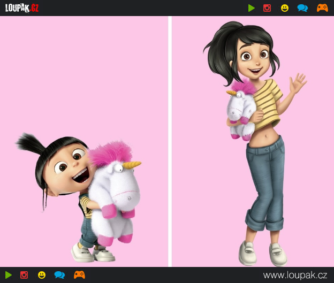Screen dimensions: 334x283
Task: Open the blue chat bubbles icon in the top bar
Action: (302, 8)
